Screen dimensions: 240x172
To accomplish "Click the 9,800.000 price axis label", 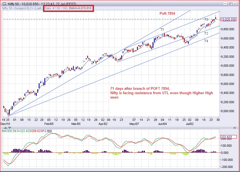I will coord(227,29).
